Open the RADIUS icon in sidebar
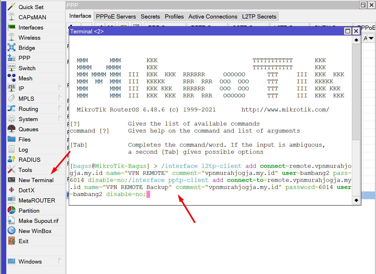The height and width of the screenshot is (274, 376). [x=12, y=159]
